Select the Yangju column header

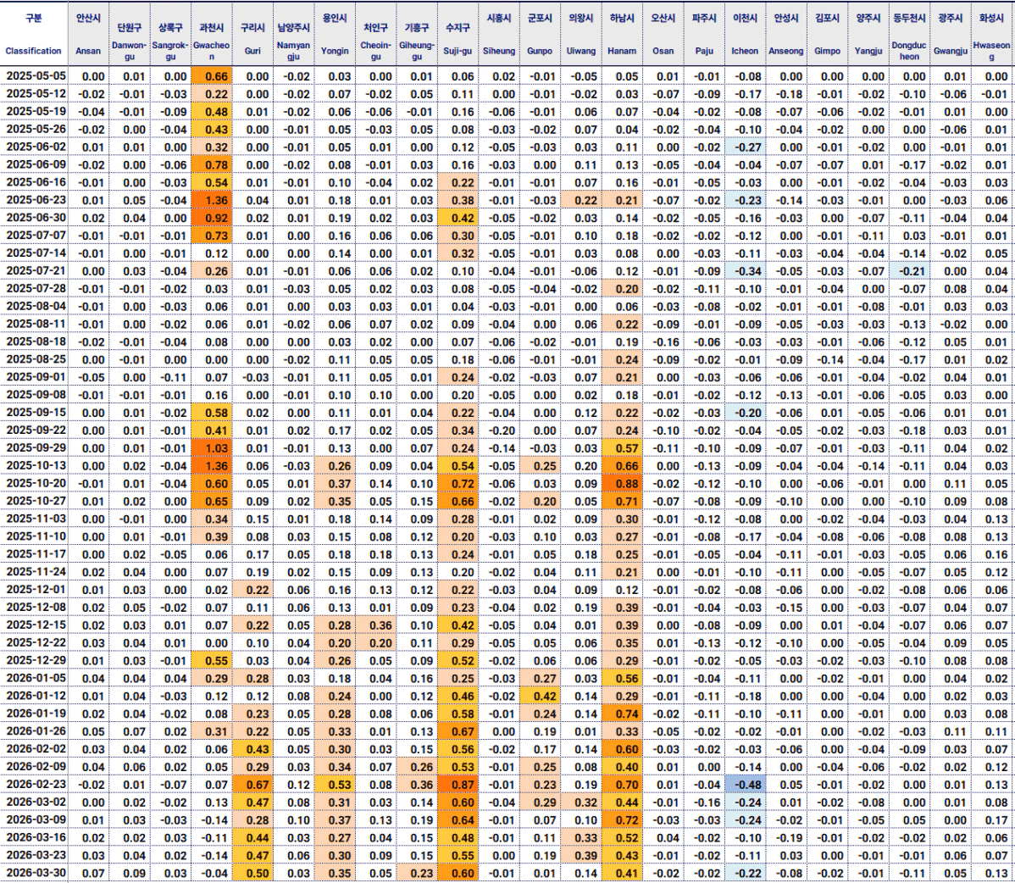click(x=868, y=34)
